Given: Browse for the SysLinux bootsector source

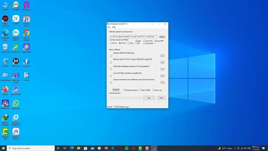Looking at the screenshot, I should (162, 83).
